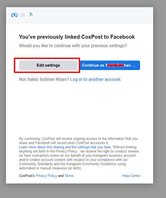
Task: Continue as Sakib Sobhan Khan
Action: pyautogui.click(x=110, y=65)
